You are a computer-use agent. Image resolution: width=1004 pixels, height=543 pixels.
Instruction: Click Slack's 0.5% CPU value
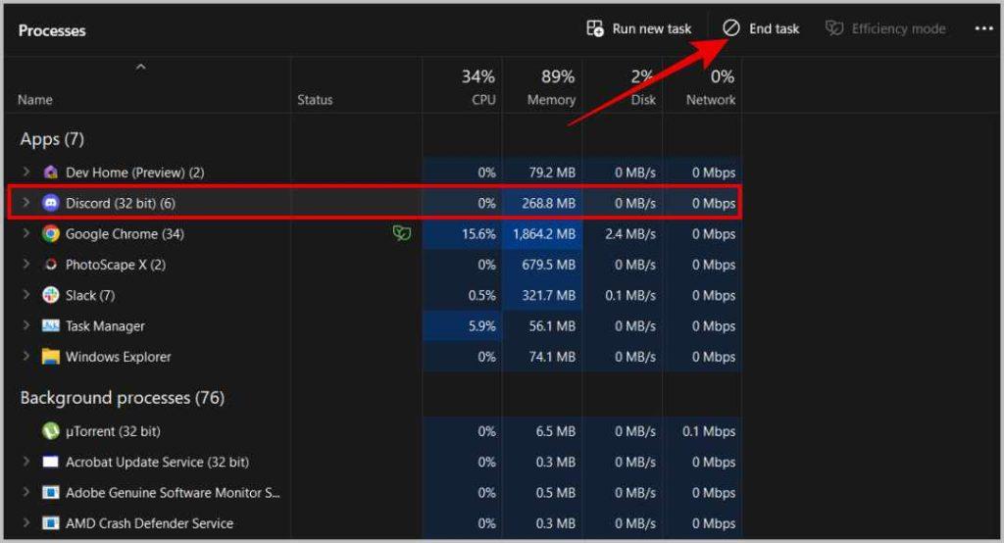tap(482, 295)
